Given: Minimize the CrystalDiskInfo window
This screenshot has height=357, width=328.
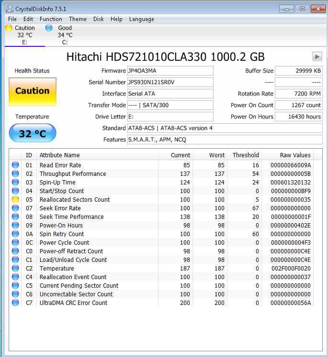Looking at the screenshot, I should [x=286, y=9].
